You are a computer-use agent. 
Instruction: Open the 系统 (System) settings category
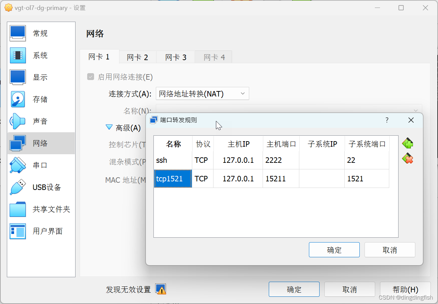(x=41, y=55)
